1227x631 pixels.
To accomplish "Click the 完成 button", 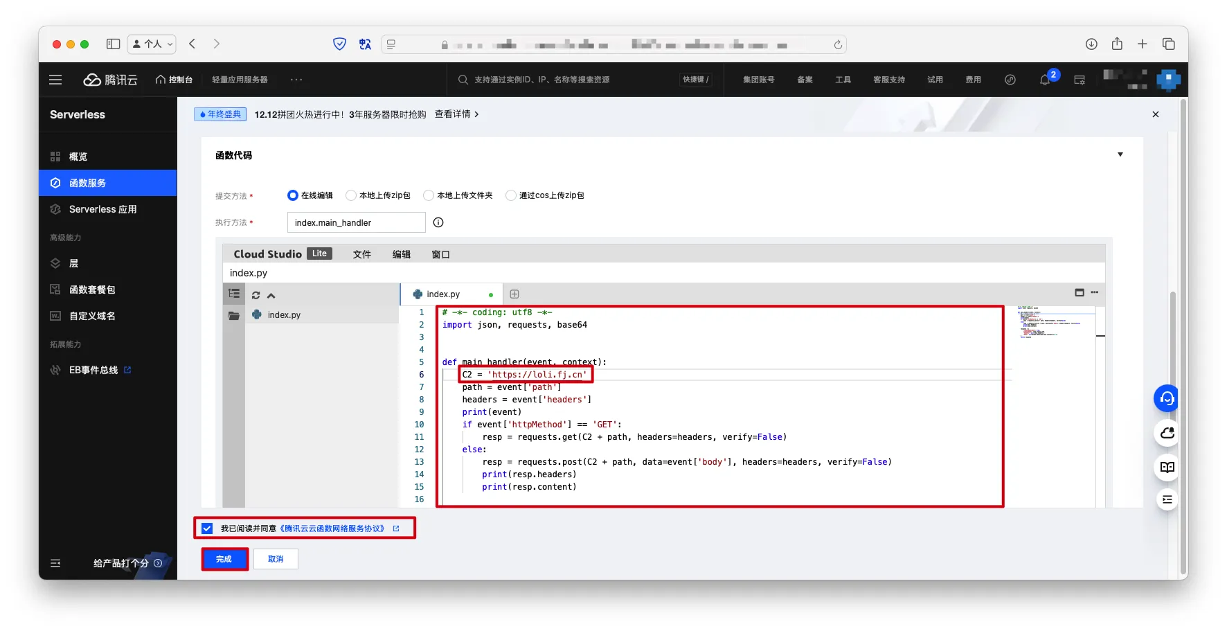I will click(224, 559).
